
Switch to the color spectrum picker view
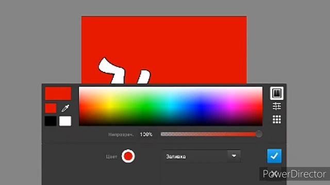pos(276,93)
